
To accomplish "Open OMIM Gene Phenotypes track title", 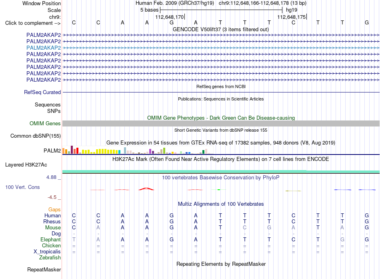I will 221,118.
